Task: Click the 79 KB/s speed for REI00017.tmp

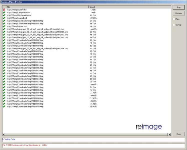Action: tap(93, 82)
